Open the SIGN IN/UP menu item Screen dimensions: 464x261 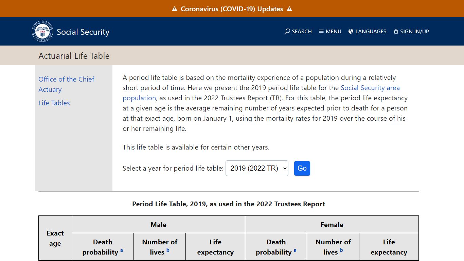pyautogui.click(x=411, y=31)
